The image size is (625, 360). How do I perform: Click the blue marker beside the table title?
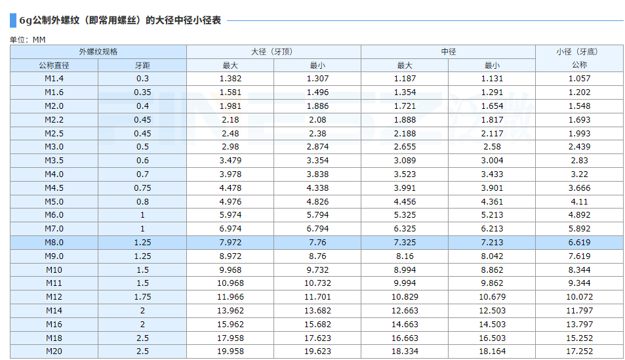[13, 20]
